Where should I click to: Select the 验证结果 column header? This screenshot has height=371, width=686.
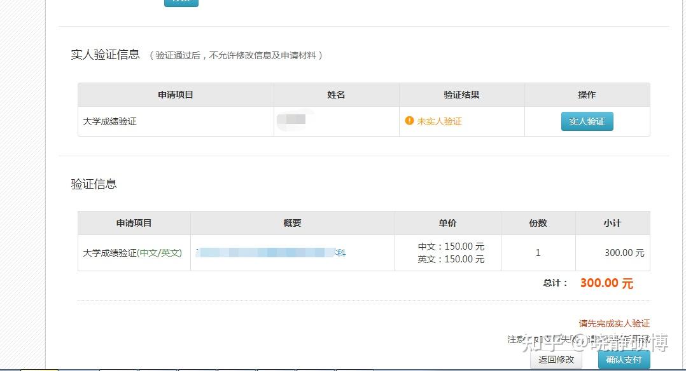(x=461, y=95)
